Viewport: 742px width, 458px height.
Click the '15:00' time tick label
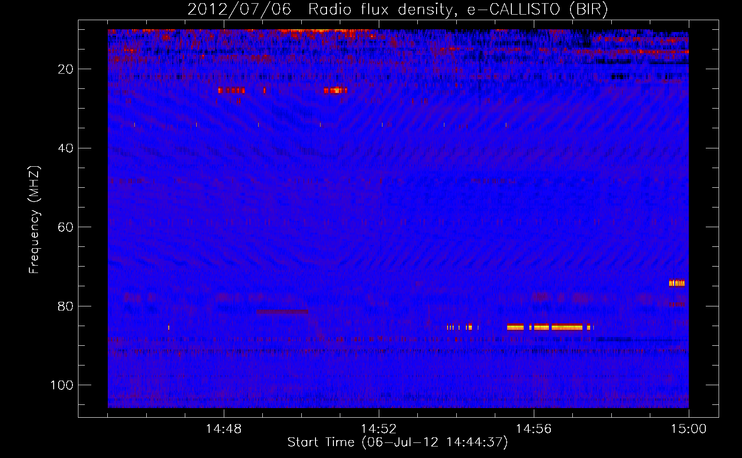[x=689, y=429]
